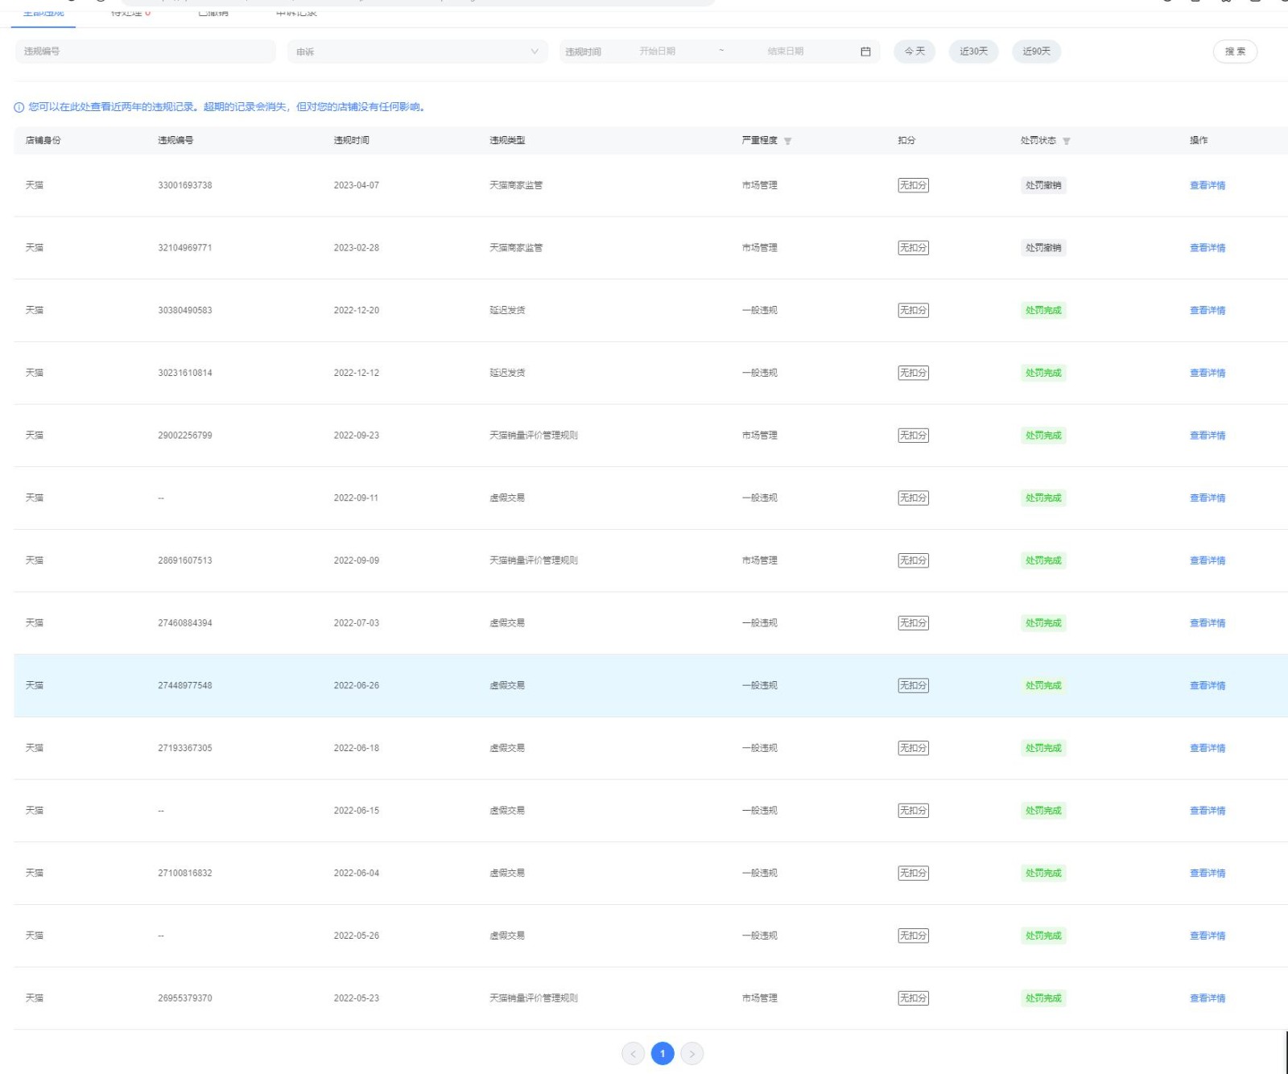Viewport: 1288px width, 1074px height.
Task: Click violation number 27448977548
Action: tap(185, 686)
